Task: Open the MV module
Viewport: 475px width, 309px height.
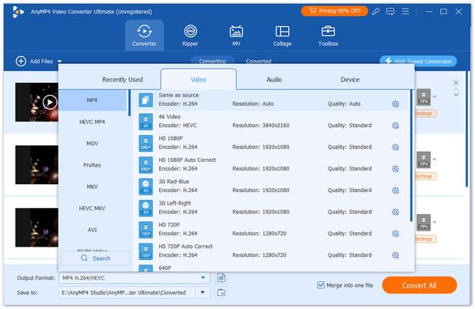Action: 236,36
